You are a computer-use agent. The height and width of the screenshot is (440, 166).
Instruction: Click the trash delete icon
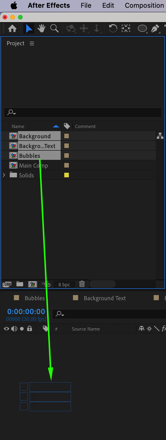click(82, 284)
